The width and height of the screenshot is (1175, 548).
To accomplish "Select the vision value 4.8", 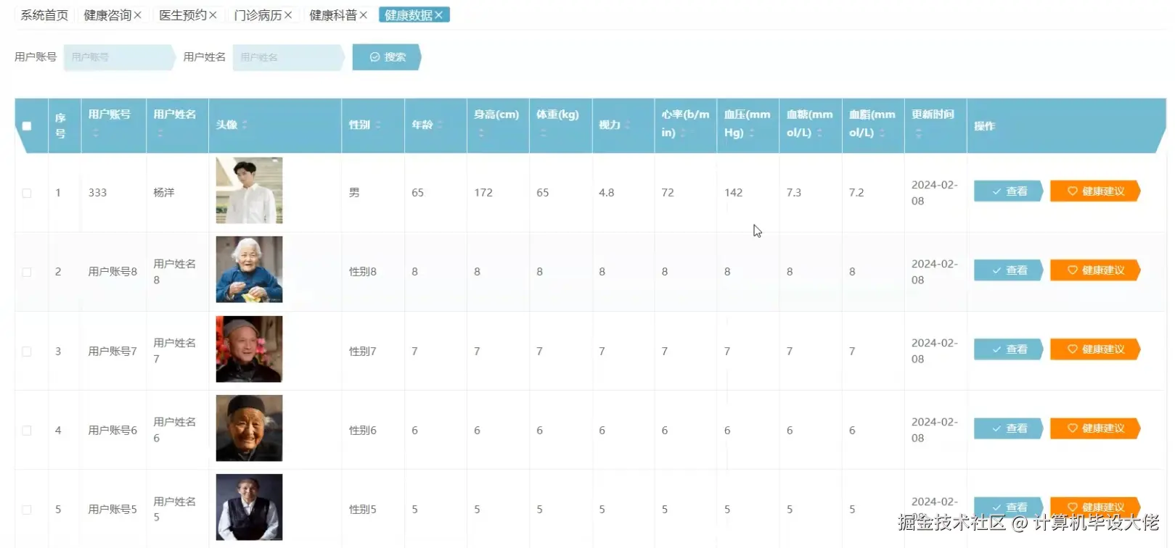I will pos(607,193).
